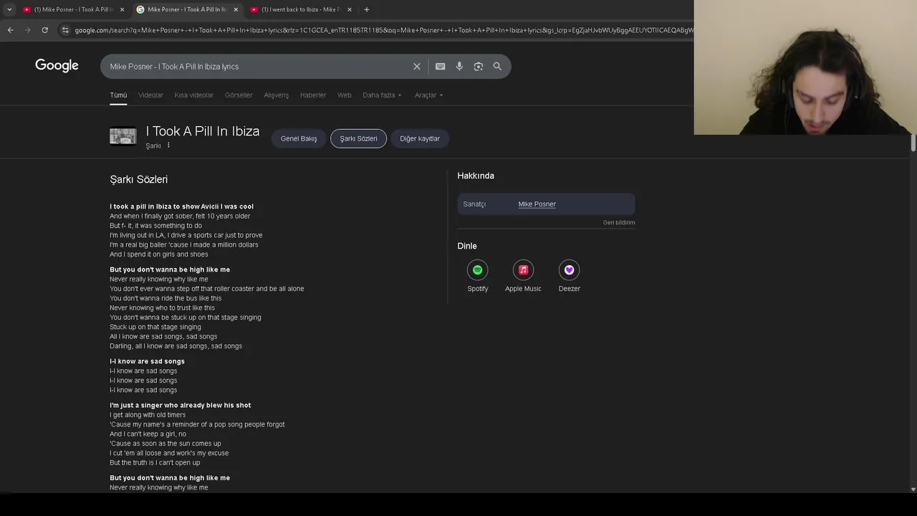917x516 pixels.
Task: Select the Tümü results tab
Action: [118, 95]
